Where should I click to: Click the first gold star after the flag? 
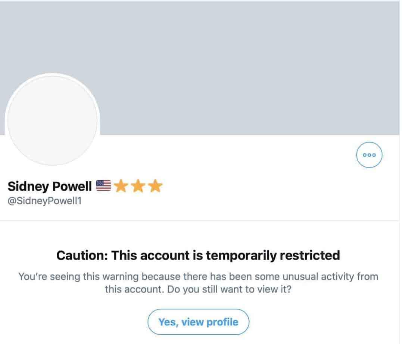[x=121, y=185]
